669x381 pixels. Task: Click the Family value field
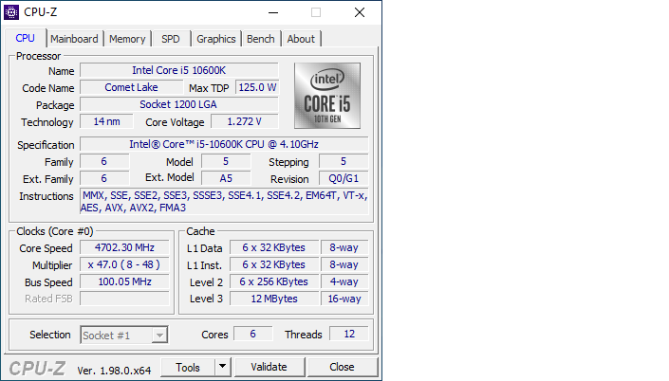click(x=104, y=161)
